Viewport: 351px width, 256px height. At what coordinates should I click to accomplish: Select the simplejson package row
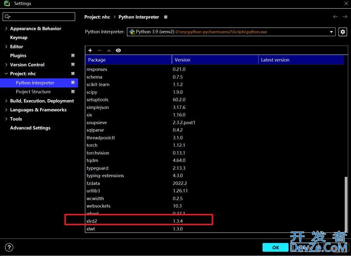tap(215, 107)
